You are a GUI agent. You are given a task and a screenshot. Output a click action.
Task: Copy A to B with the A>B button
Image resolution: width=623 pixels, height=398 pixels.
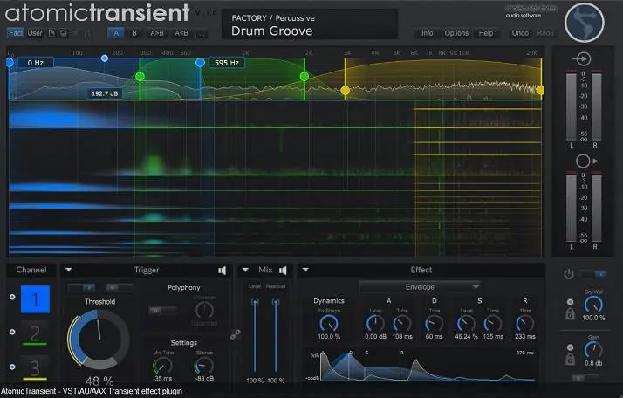pyautogui.click(x=157, y=33)
